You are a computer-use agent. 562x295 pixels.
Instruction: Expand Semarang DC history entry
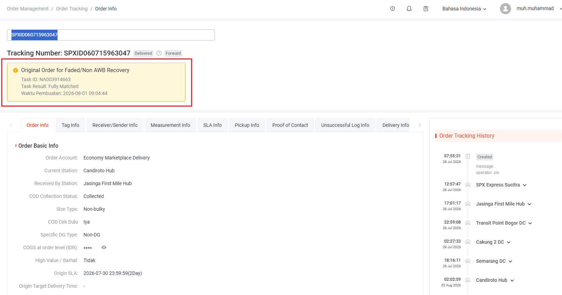tap(510, 261)
